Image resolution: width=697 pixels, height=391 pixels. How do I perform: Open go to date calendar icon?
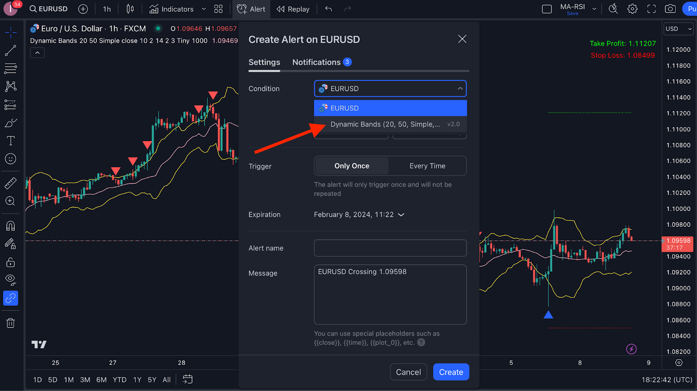[x=187, y=379]
